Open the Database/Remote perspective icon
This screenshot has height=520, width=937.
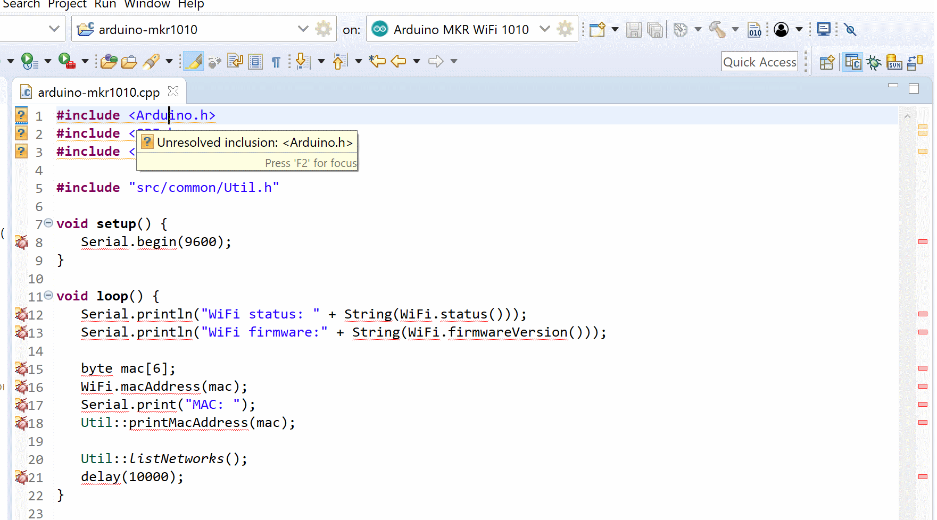tap(915, 62)
